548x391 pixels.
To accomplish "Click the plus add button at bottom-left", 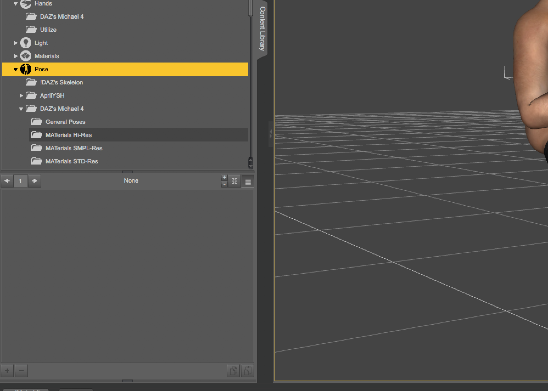I will click(7, 371).
